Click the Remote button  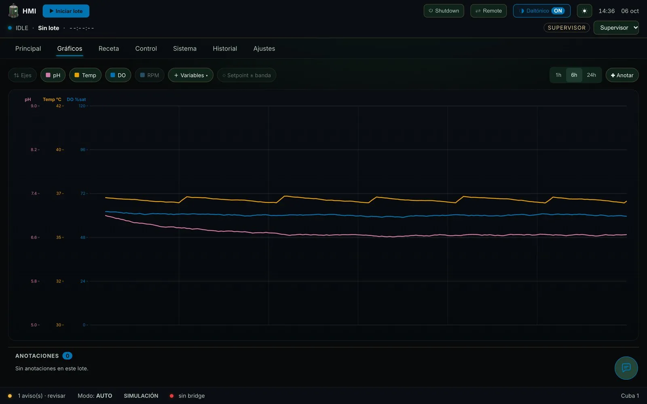488,11
